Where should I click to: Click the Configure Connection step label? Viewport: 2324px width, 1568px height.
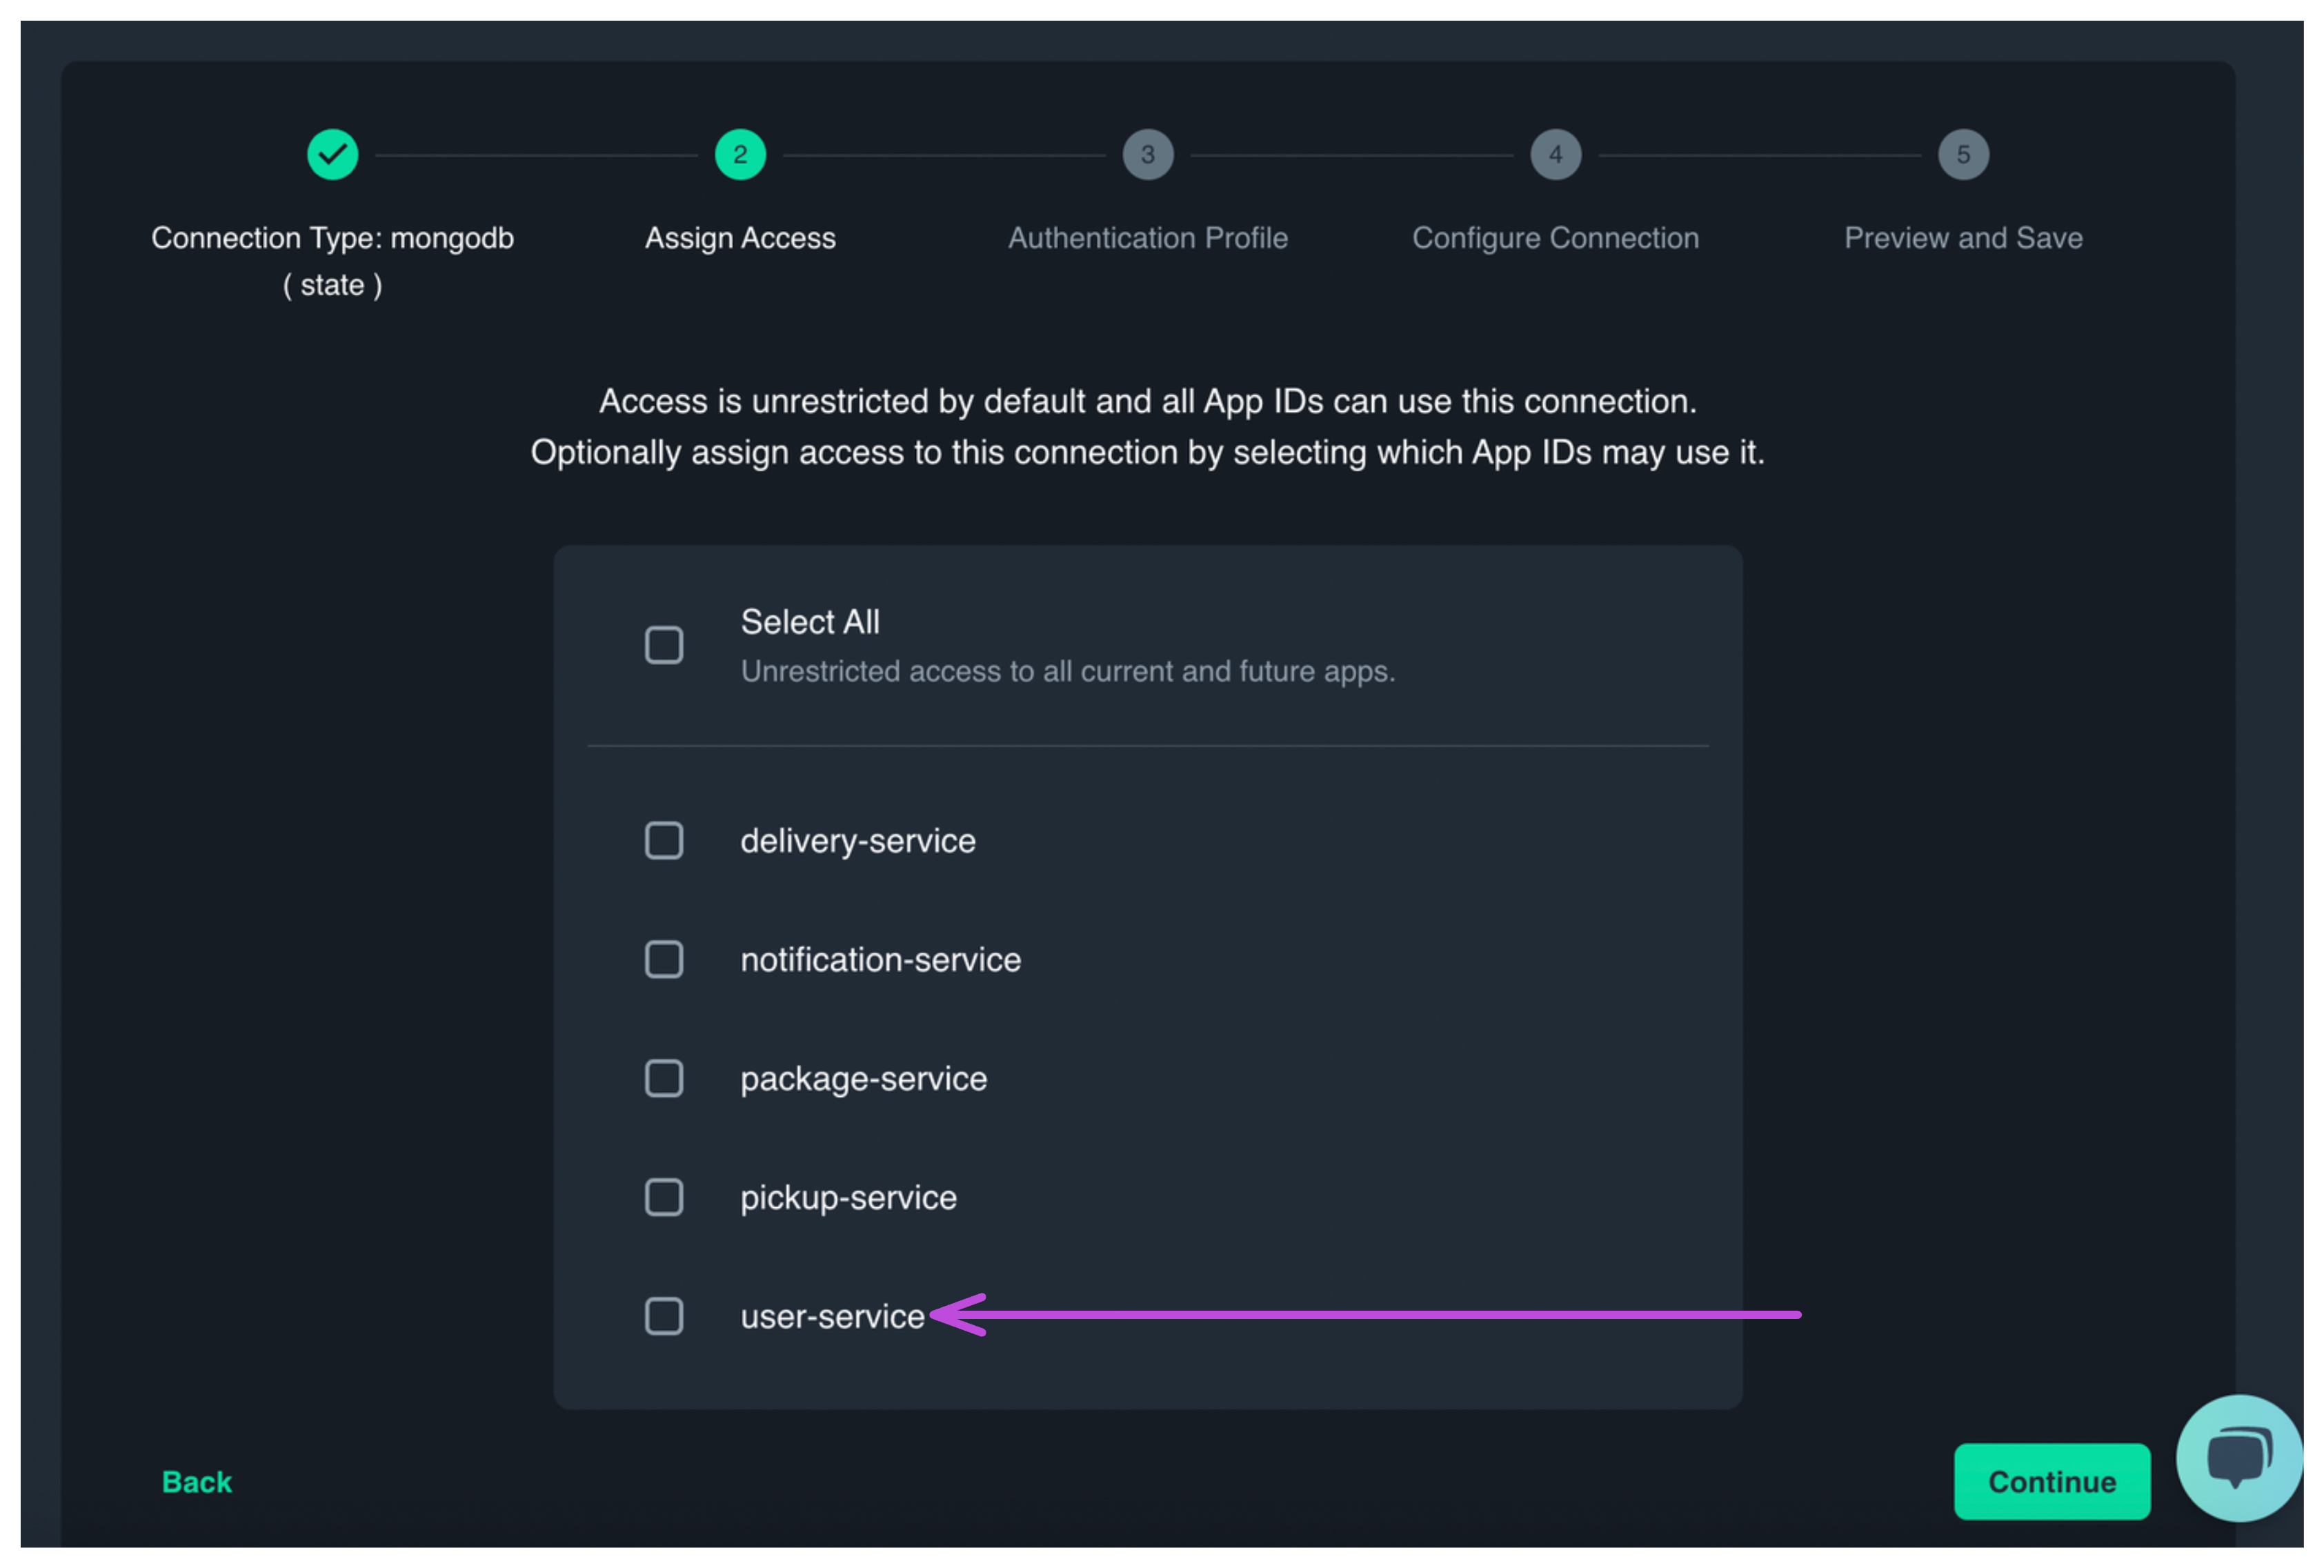coord(1555,238)
